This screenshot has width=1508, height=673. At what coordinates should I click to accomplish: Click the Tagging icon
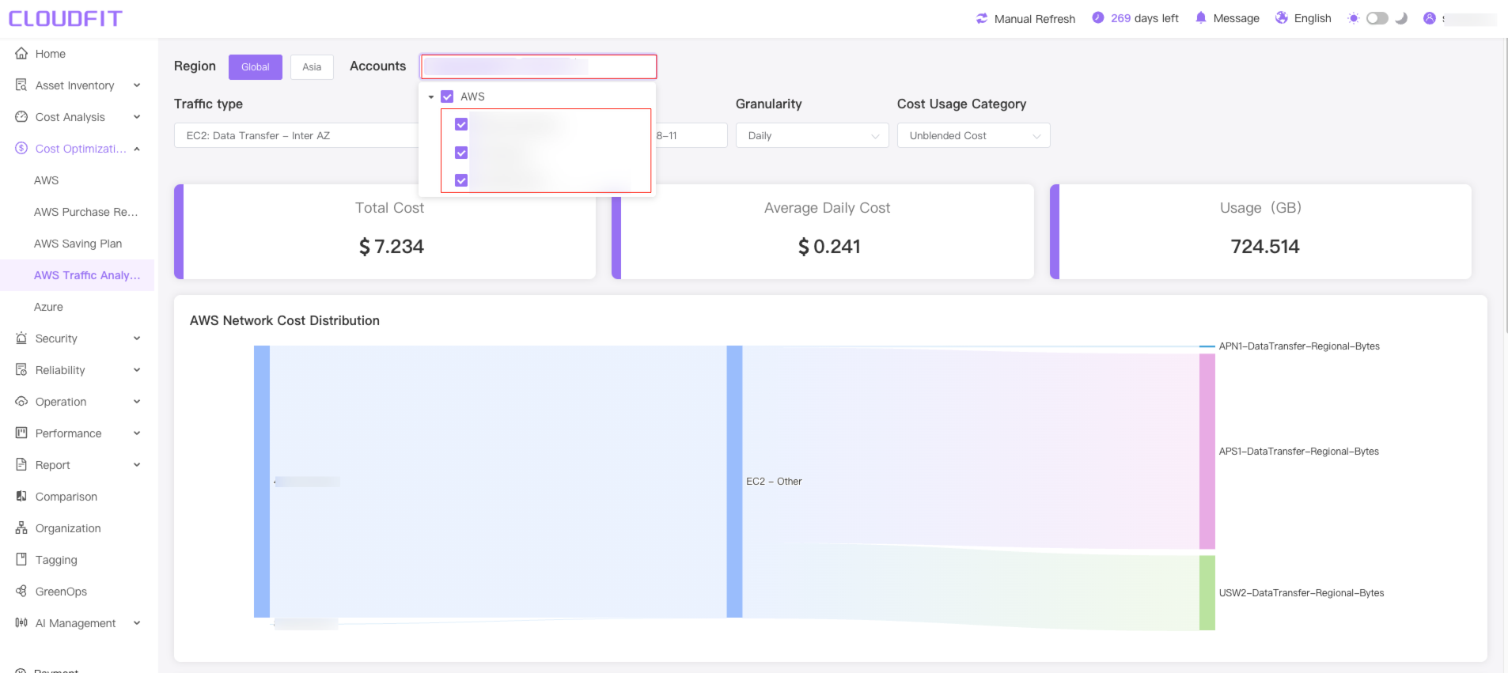click(x=21, y=559)
